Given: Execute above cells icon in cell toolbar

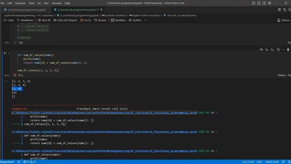Looking at the screenshot, I should pos(267,50).
